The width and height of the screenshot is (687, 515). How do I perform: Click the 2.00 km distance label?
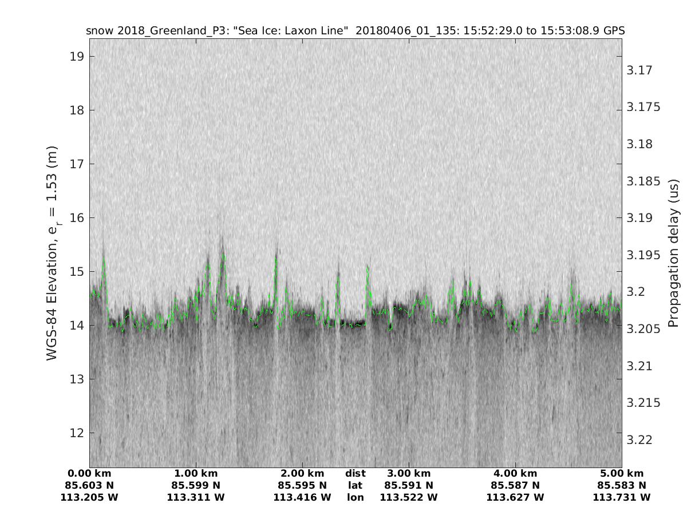pyautogui.click(x=302, y=474)
